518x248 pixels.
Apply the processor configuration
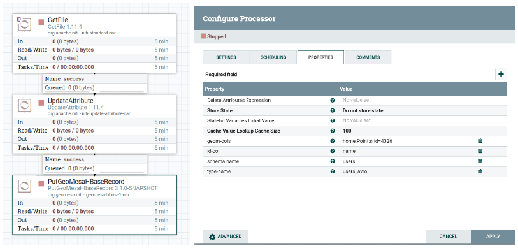click(x=493, y=237)
